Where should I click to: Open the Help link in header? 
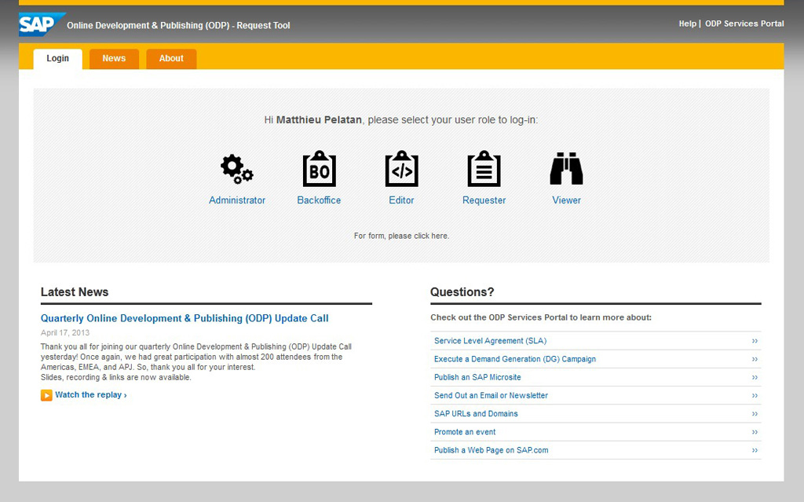pyautogui.click(x=688, y=24)
